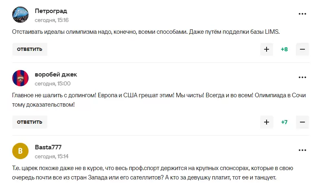Open воробей джек's profile avatar
This screenshot has height=188, width=311.
pos(20,78)
